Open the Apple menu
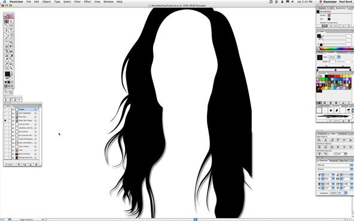 coord(4,2)
